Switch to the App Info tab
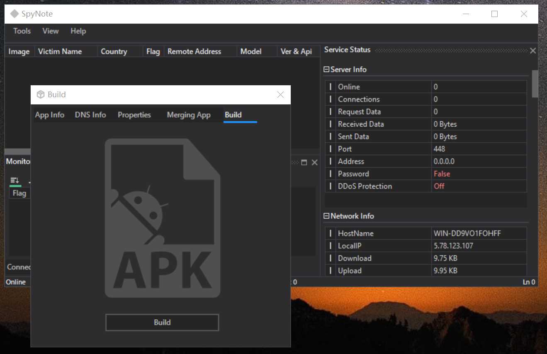Image resolution: width=547 pixels, height=354 pixels. 50,115
